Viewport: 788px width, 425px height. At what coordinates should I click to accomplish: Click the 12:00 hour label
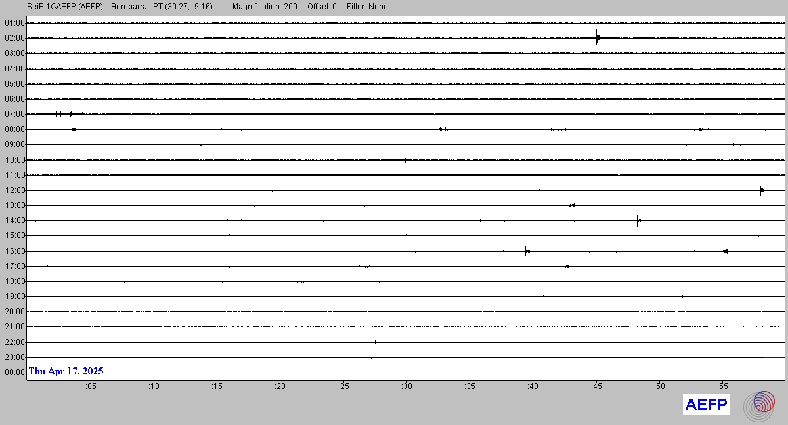point(14,190)
